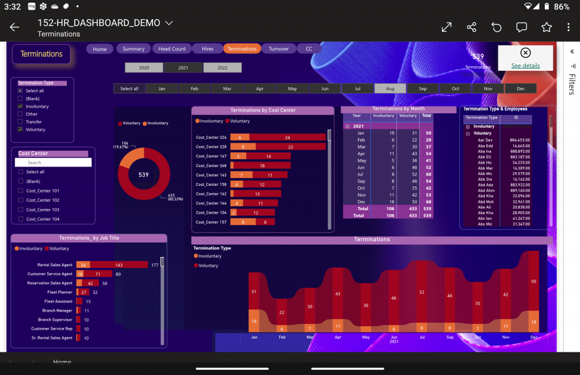The height and width of the screenshot is (375, 580).
Task: Select the 2022 year button
Action: pyautogui.click(x=222, y=68)
